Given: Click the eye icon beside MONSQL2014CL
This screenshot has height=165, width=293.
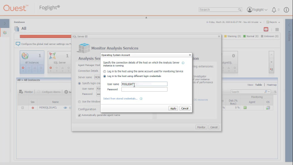Looking at the screenshot, I should coord(65,108).
